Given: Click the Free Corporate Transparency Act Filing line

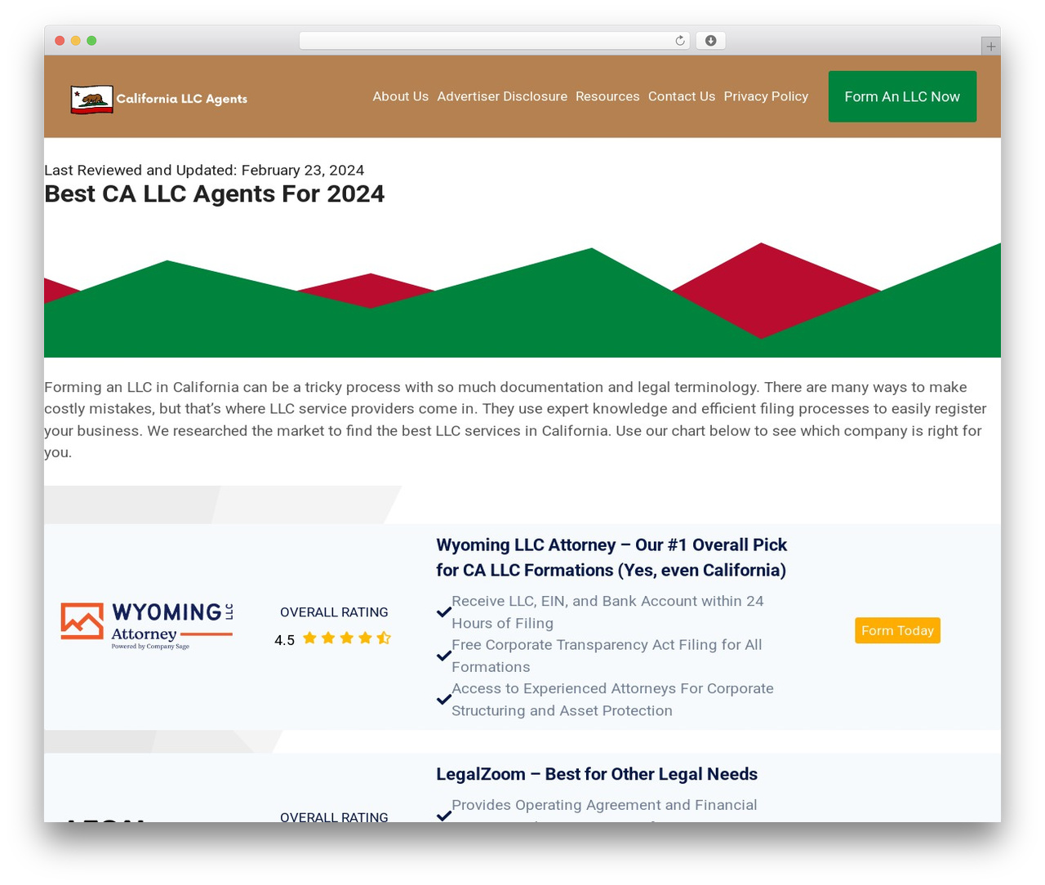Looking at the screenshot, I should (607, 656).
